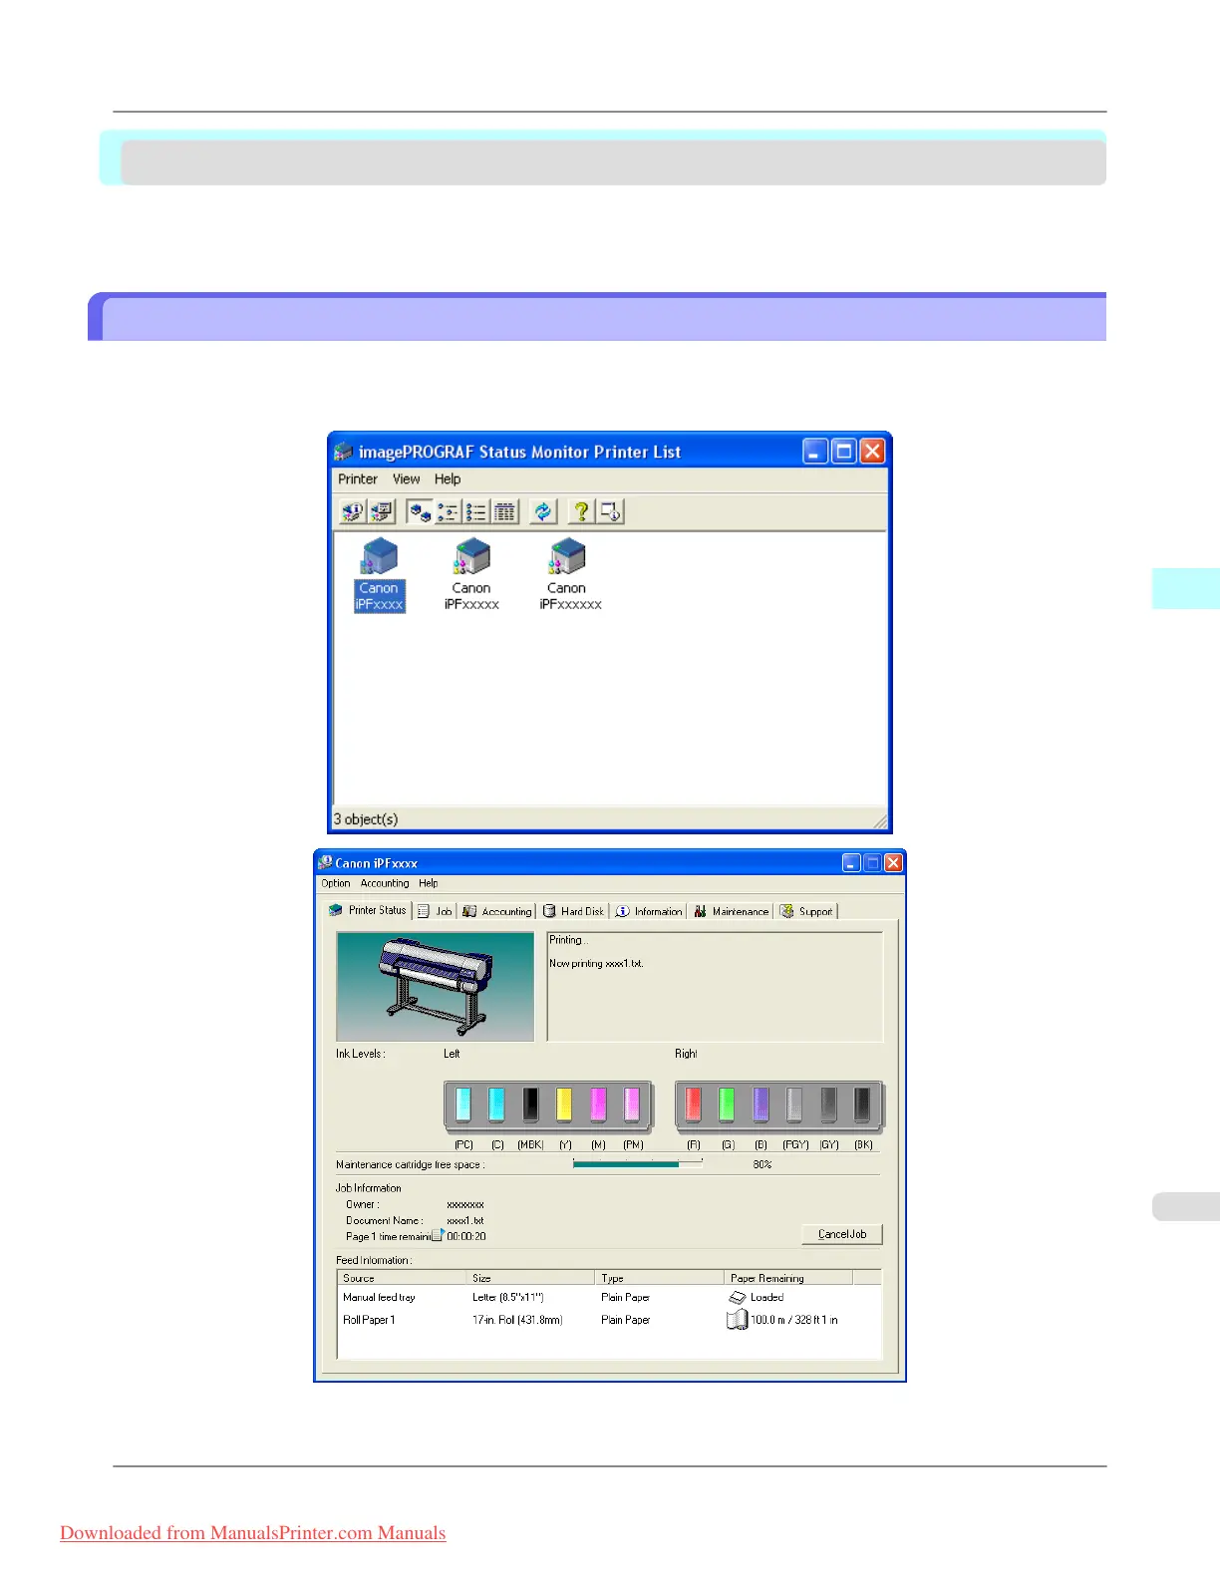The image size is (1220, 1579).
Task: Click the 00:00:20 time remaining value
Action: click(x=466, y=1236)
